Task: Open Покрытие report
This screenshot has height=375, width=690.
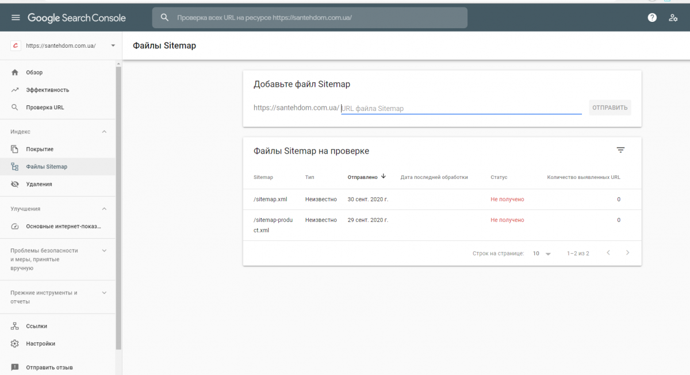Action: click(x=57, y=150)
